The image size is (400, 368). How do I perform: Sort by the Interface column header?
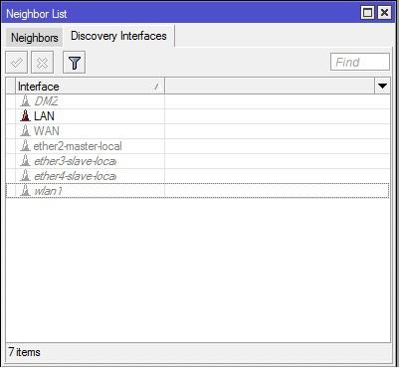coord(90,87)
